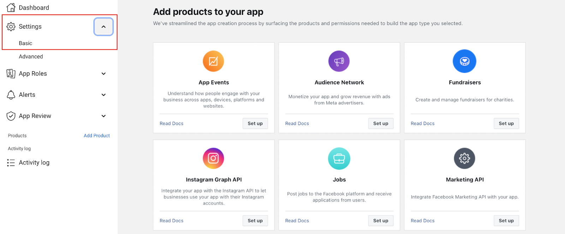Screen dimensions: 565x234
Task: Expand the Alerts dropdown arrow
Action: tap(103, 95)
